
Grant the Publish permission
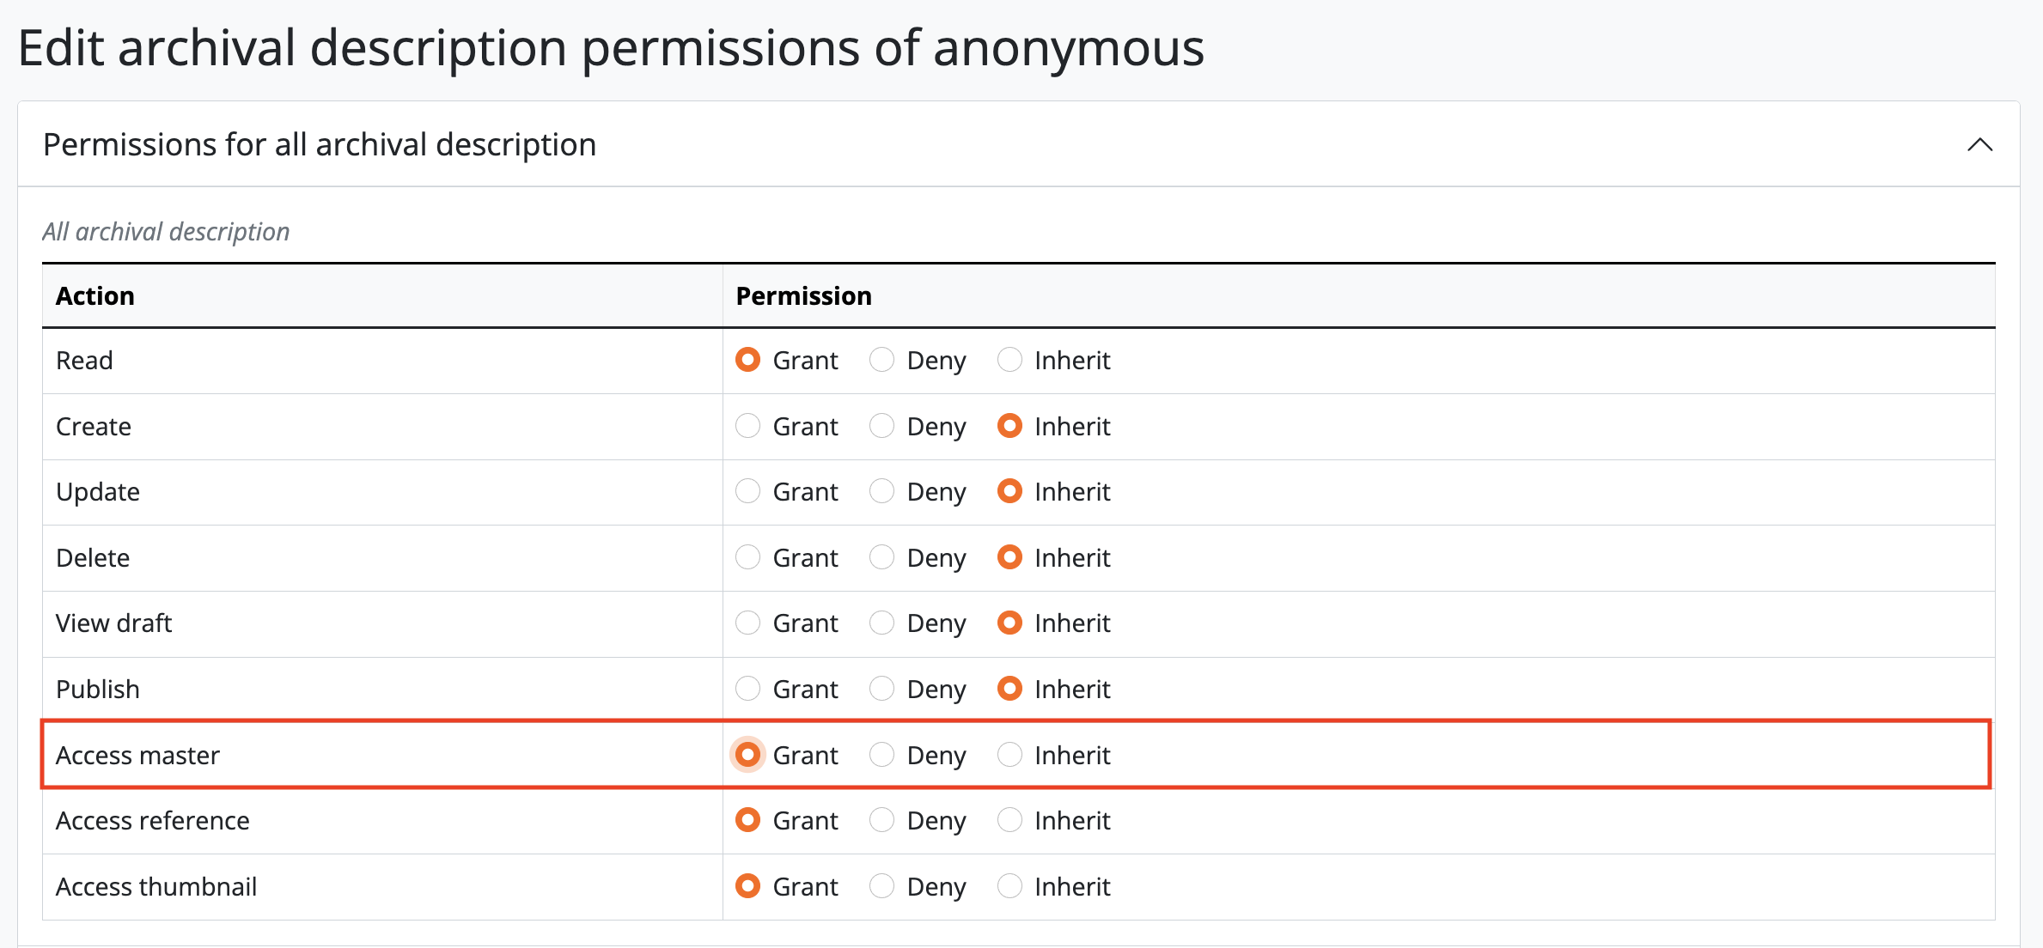(x=747, y=689)
